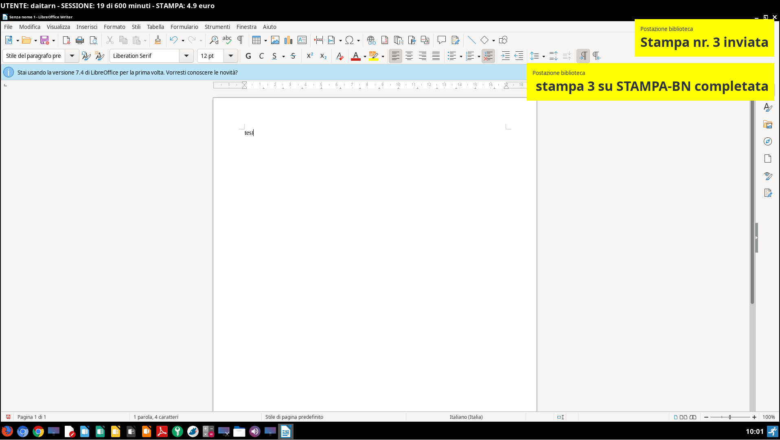Launch Firefox from the taskbar

tap(7, 431)
